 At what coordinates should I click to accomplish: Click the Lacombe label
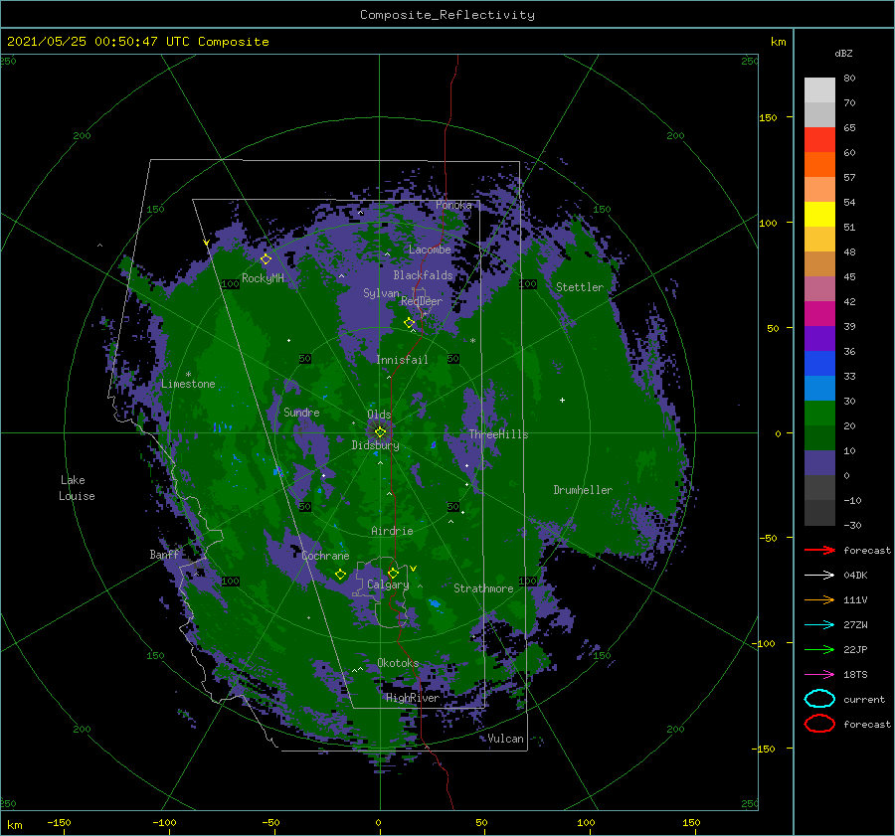click(x=430, y=250)
